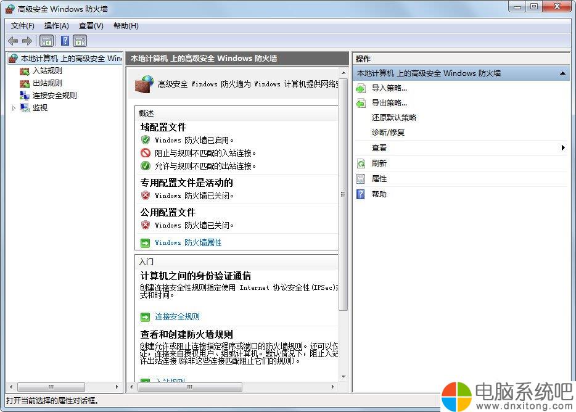The width and height of the screenshot is (576, 412).
Task: Click the center pane vertical scrollbar thumb
Action: coord(343,194)
